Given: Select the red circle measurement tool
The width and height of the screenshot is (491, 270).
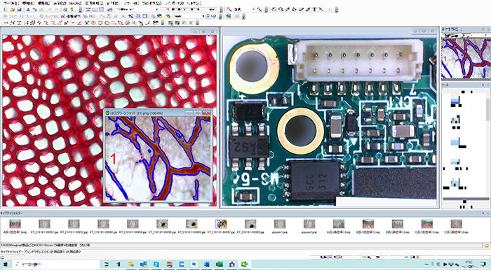Looking at the screenshot, I should tap(93, 22).
